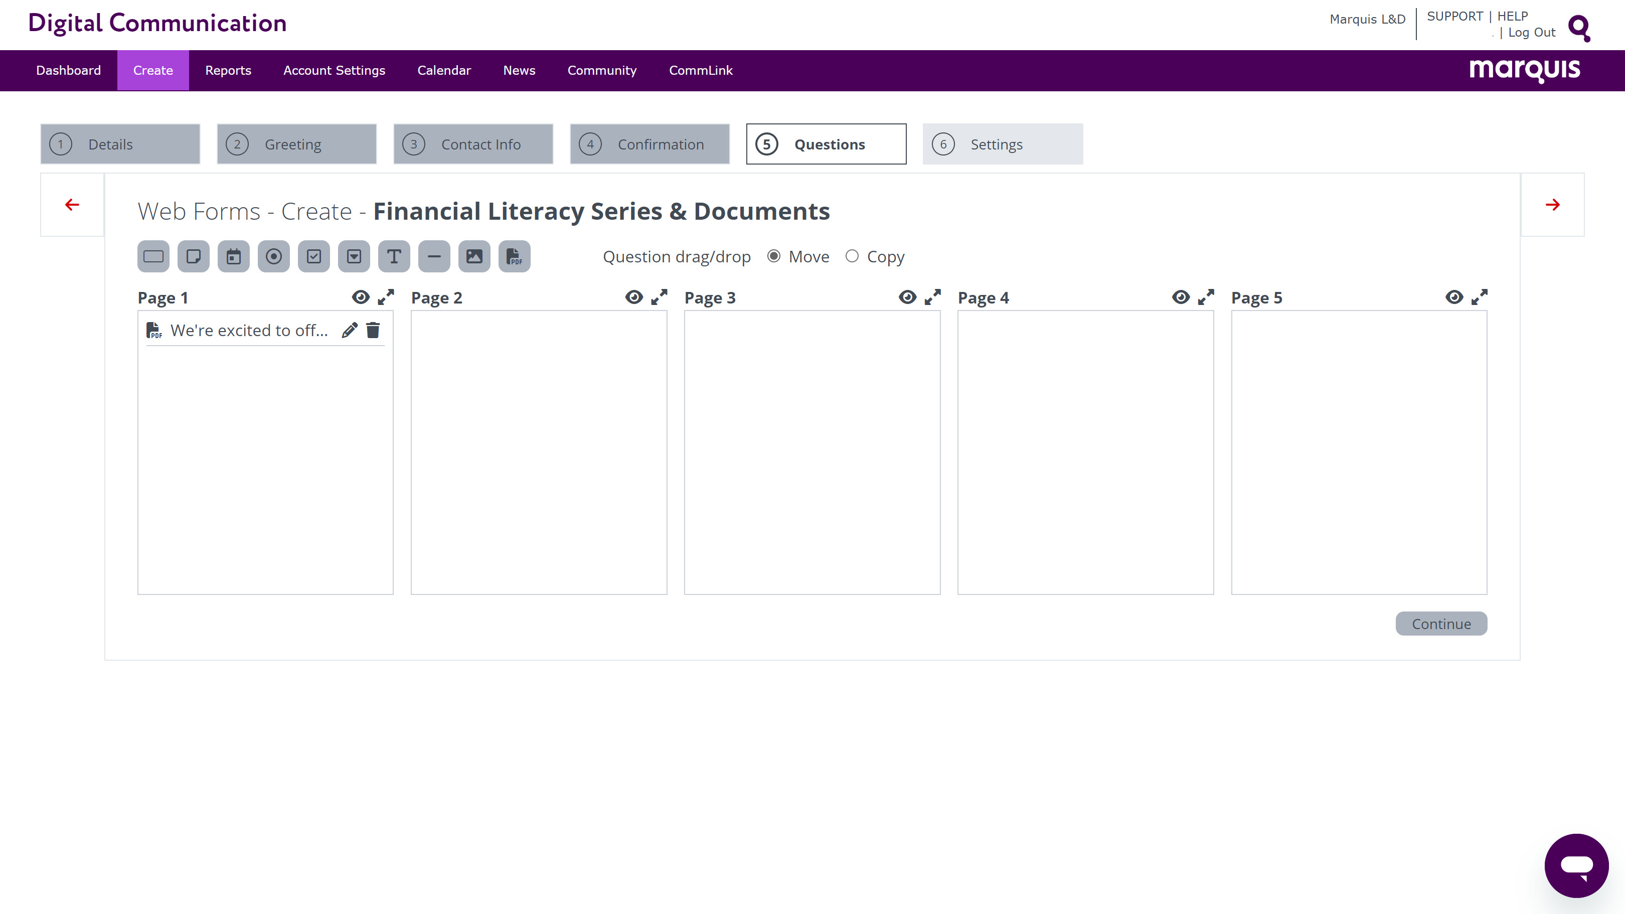Open the HELP link

pyautogui.click(x=1512, y=16)
